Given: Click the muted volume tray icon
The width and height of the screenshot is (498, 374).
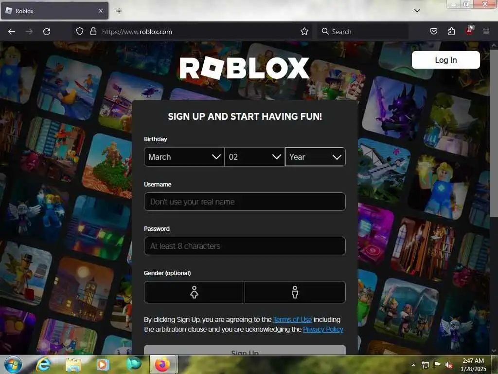Looking at the screenshot, I should tap(449, 365).
